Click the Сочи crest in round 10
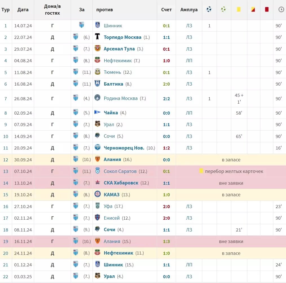This screenshot has height=283, width=286. [x=98, y=135]
